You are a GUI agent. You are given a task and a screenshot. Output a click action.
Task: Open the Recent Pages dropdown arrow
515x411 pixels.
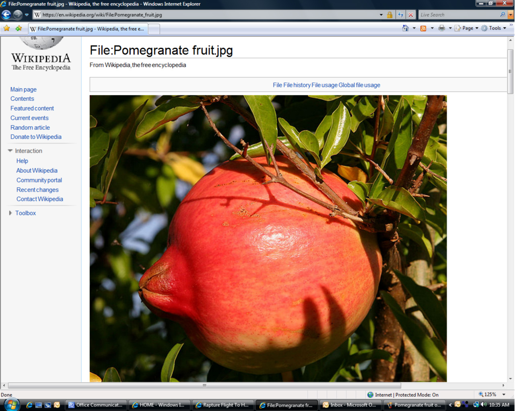[x=27, y=15]
